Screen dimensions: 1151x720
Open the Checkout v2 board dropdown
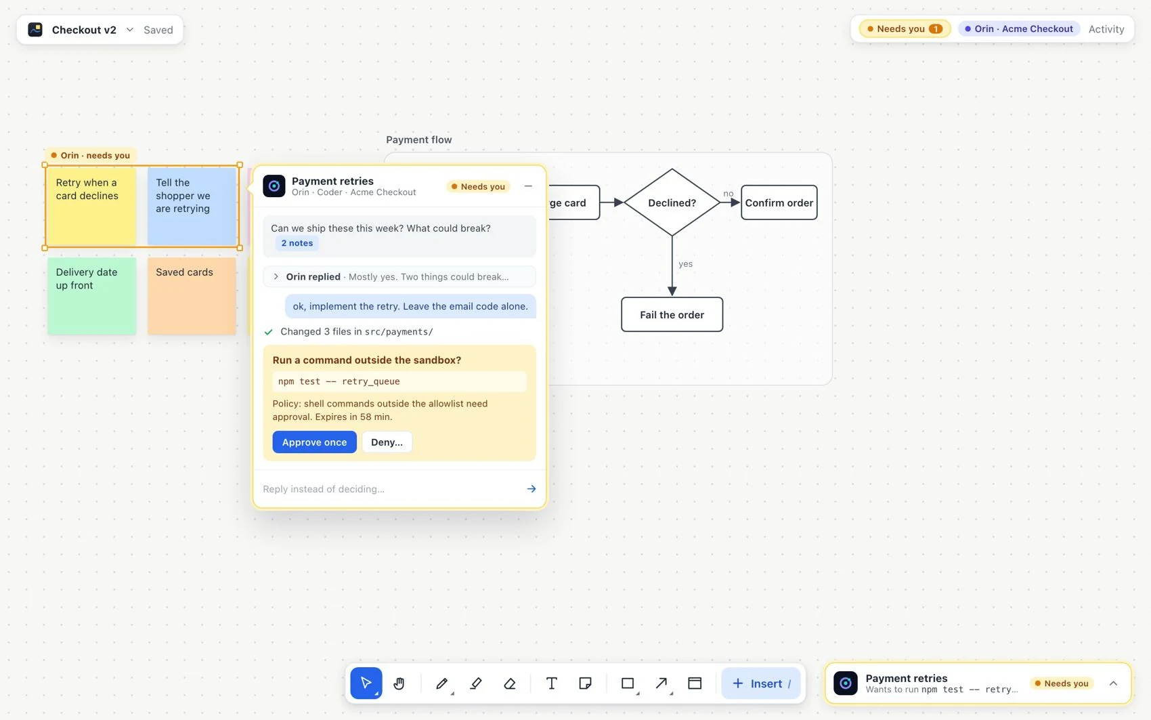pyautogui.click(x=130, y=30)
